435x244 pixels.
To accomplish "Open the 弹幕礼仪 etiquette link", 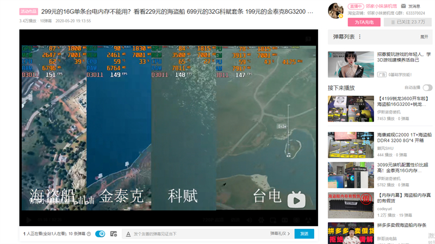I will 280,234.
